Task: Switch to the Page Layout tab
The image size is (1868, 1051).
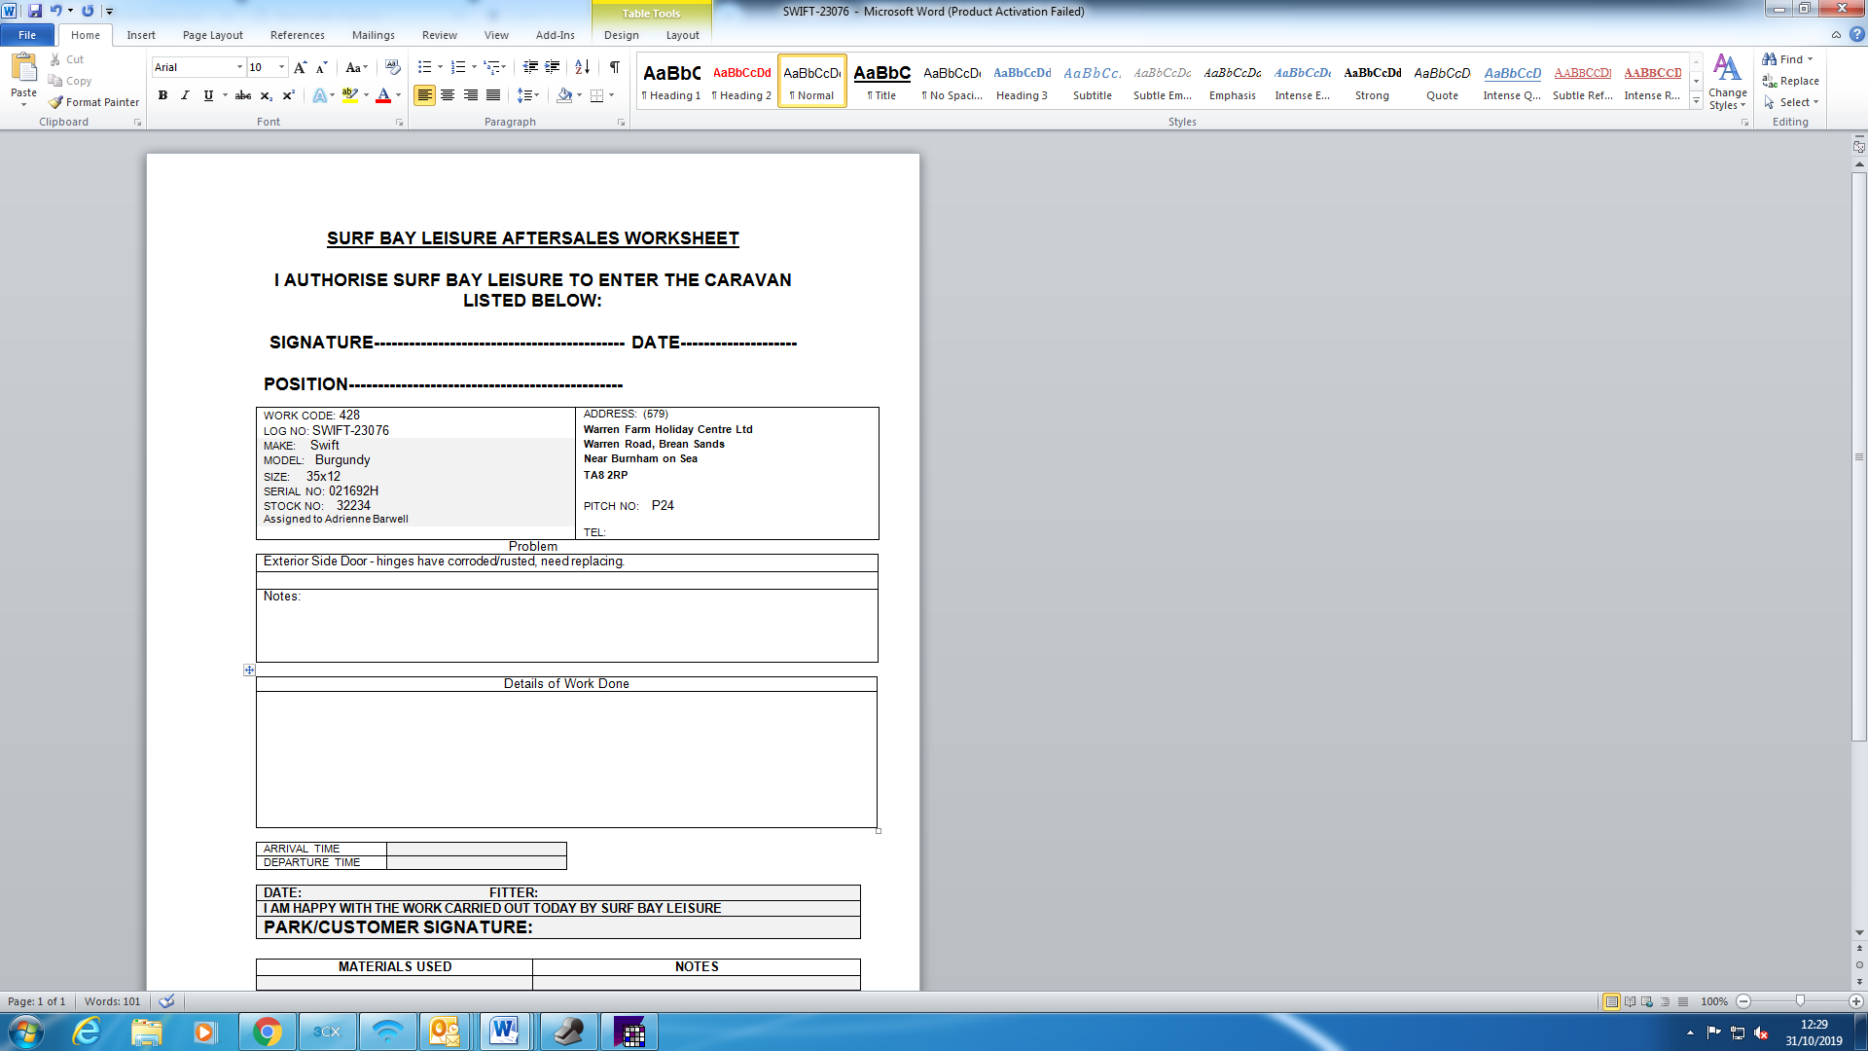Action: pos(212,35)
